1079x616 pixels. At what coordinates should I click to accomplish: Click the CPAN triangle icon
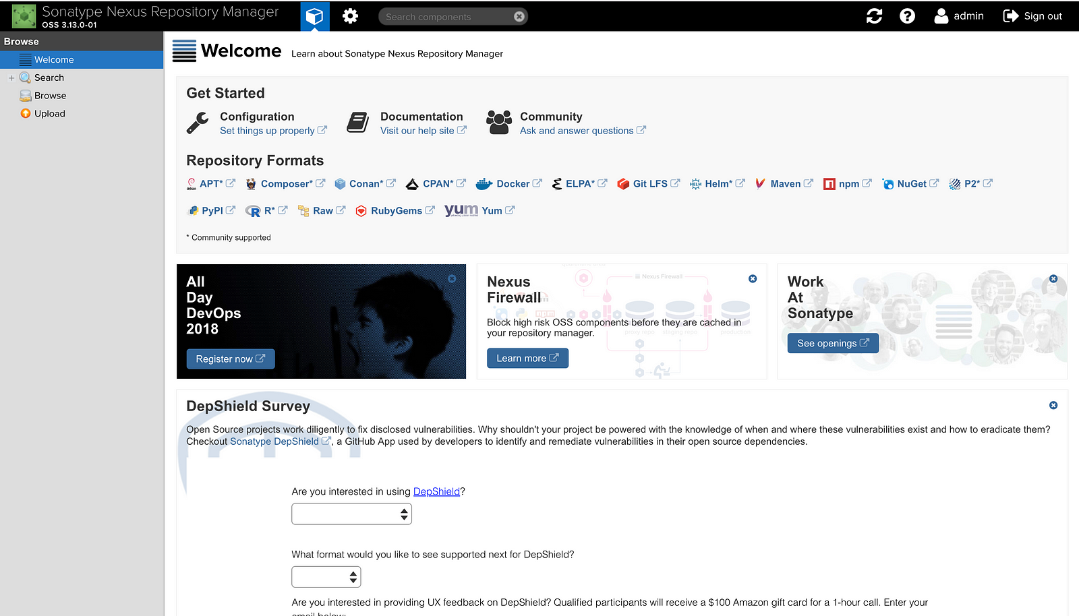(412, 184)
